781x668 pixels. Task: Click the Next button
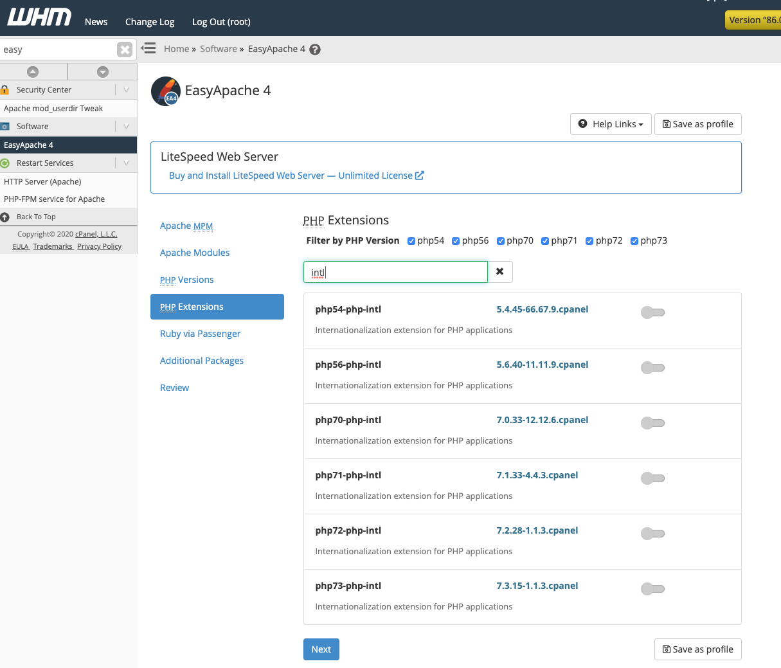click(x=321, y=649)
